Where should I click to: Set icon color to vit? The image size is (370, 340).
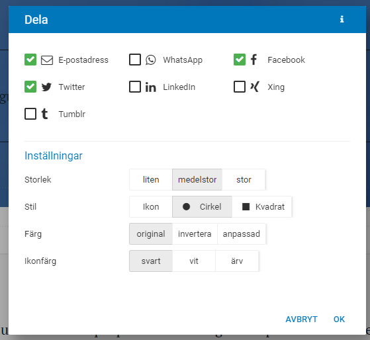tap(194, 261)
